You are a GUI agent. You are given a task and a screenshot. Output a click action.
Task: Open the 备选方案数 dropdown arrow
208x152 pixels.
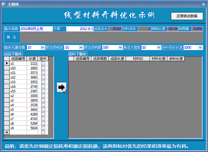click(158, 47)
